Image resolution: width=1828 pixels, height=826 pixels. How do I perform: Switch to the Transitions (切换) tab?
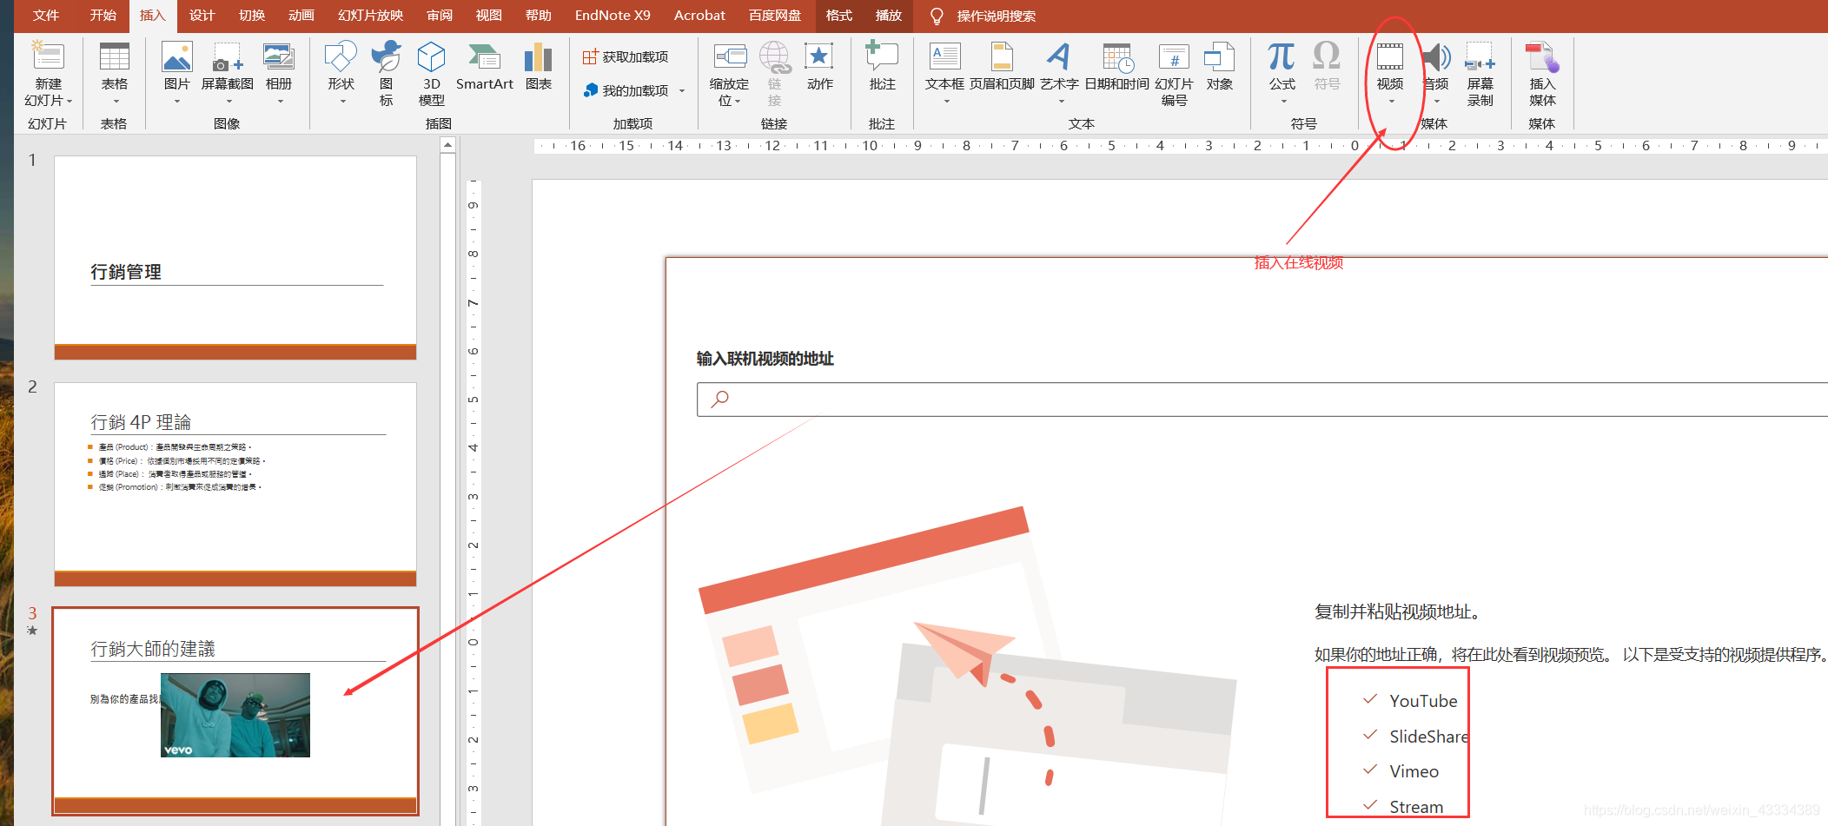point(252,16)
